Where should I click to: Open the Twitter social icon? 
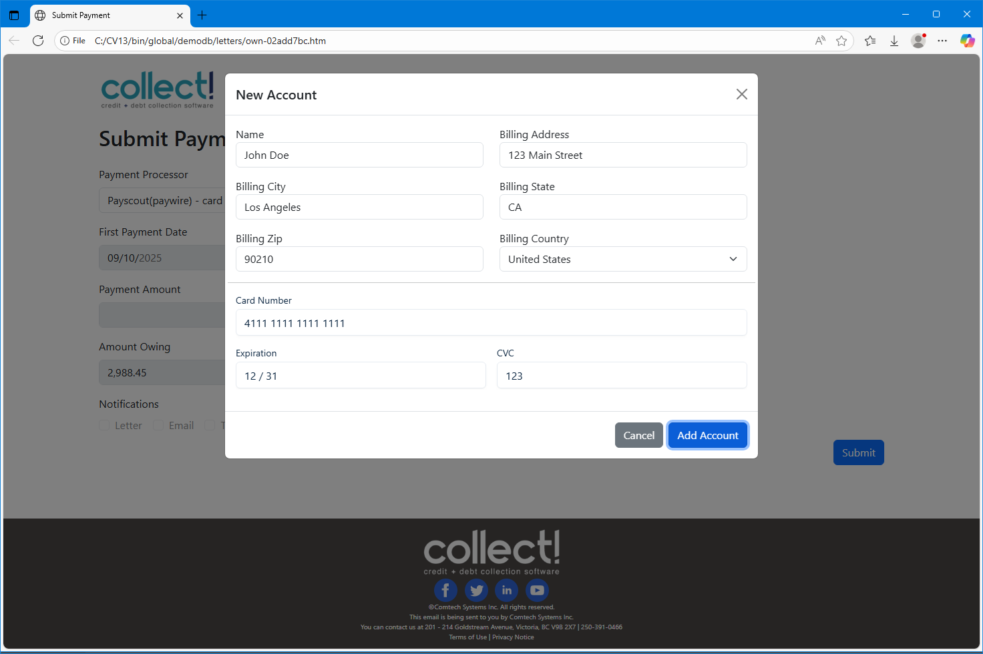point(476,591)
